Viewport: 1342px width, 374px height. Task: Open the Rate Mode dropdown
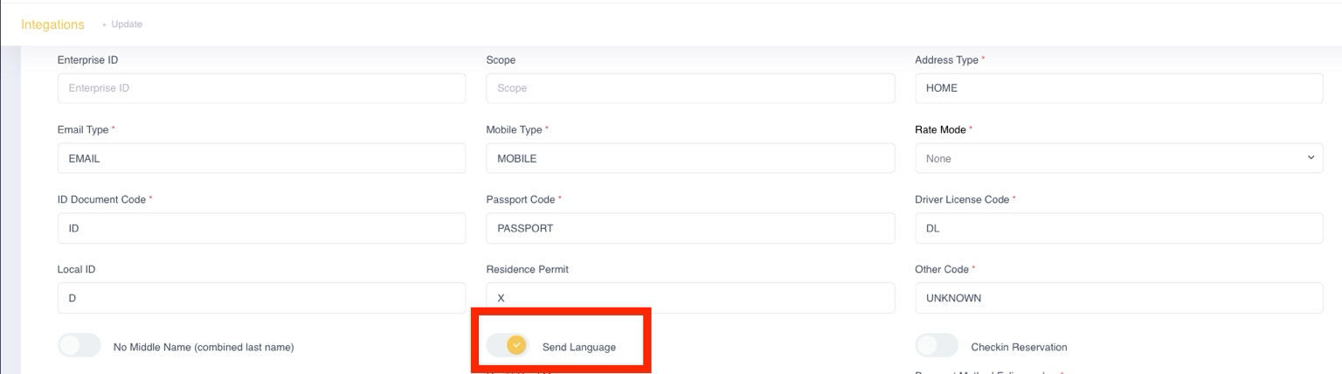[1118, 158]
